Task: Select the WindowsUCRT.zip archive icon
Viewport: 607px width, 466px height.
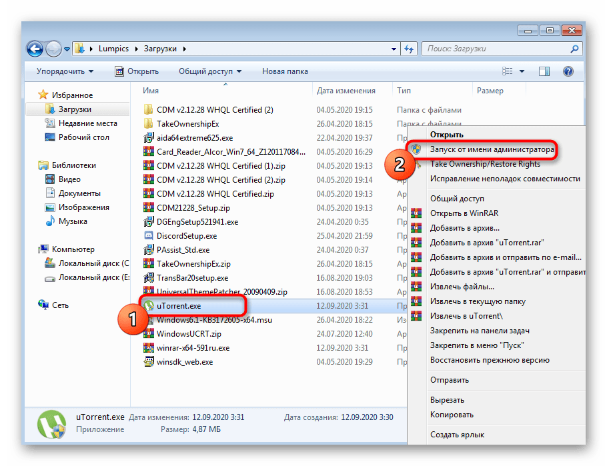Action: coord(148,333)
